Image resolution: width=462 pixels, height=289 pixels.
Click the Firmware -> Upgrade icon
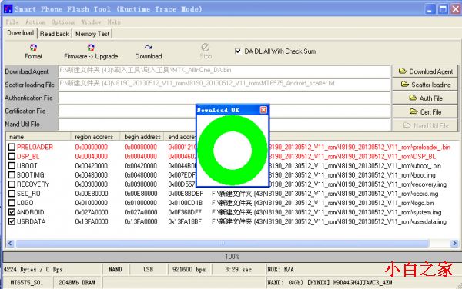pos(91,48)
